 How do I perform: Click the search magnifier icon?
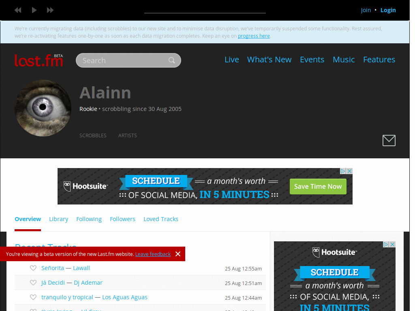pyautogui.click(x=171, y=60)
